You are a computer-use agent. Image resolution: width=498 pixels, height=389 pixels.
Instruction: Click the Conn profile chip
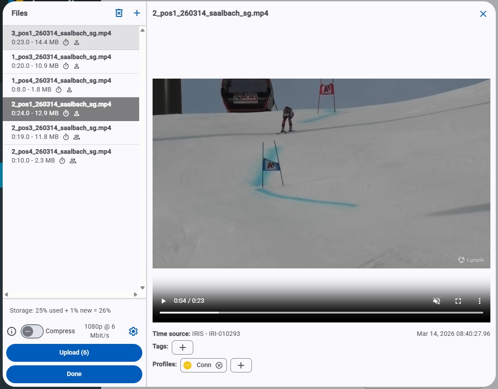tap(203, 365)
